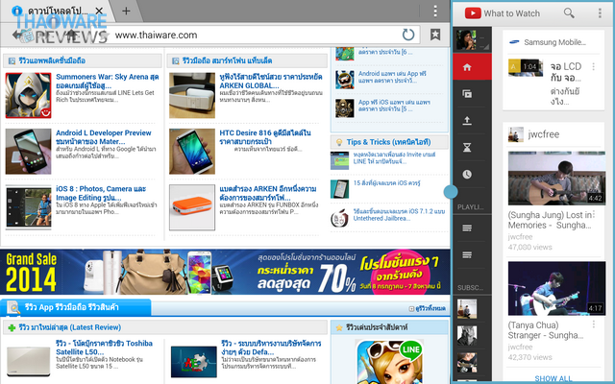The height and width of the screenshot is (384, 615).
Task: Open new browser tab with plus button
Action: click(126, 11)
